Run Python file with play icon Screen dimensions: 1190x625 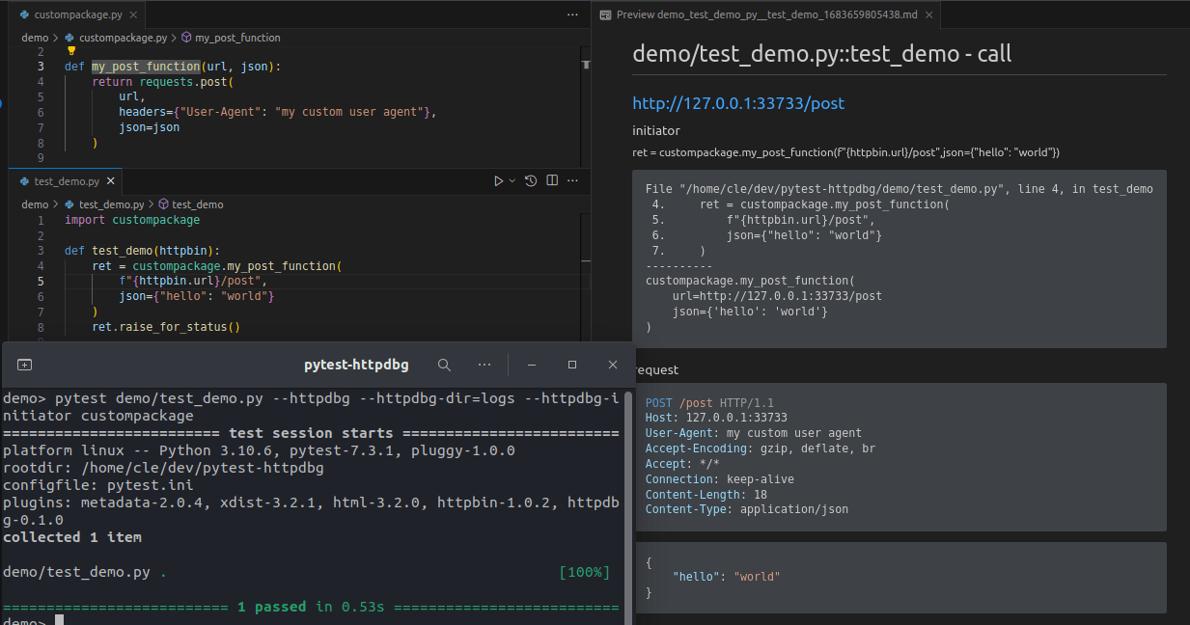498,180
